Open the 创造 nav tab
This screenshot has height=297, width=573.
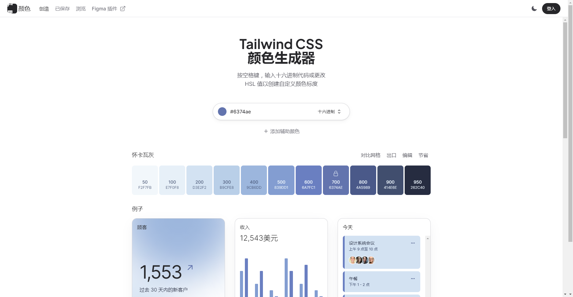coord(44,9)
